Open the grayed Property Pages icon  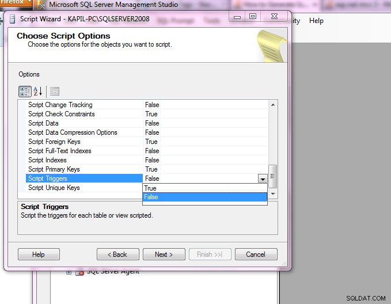click(55, 92)
